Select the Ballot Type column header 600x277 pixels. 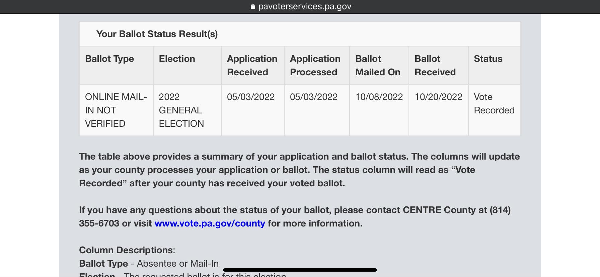(x=109, y=59)
